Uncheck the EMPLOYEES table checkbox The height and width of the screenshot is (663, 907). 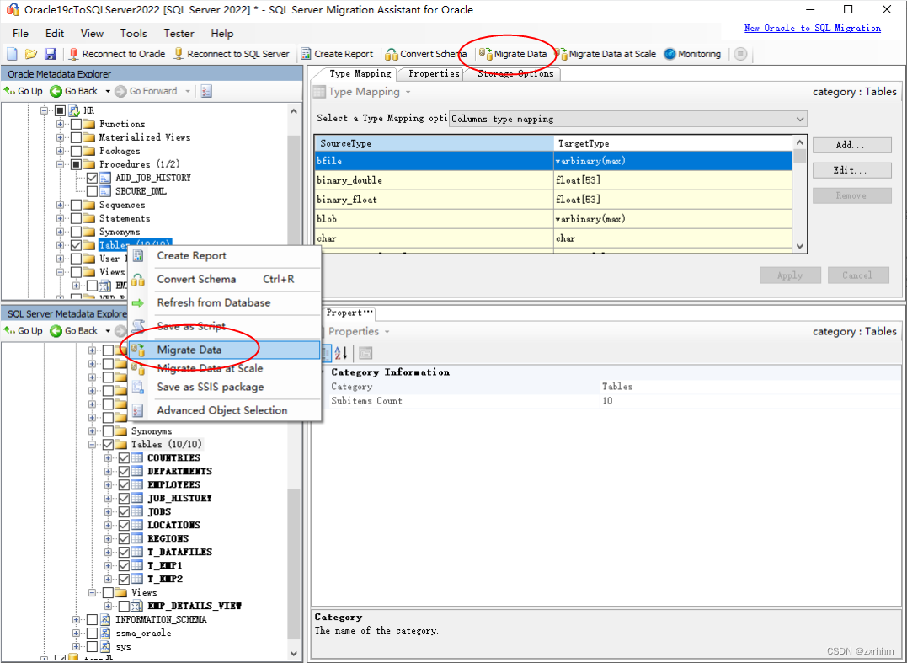(x=124, y=484)
